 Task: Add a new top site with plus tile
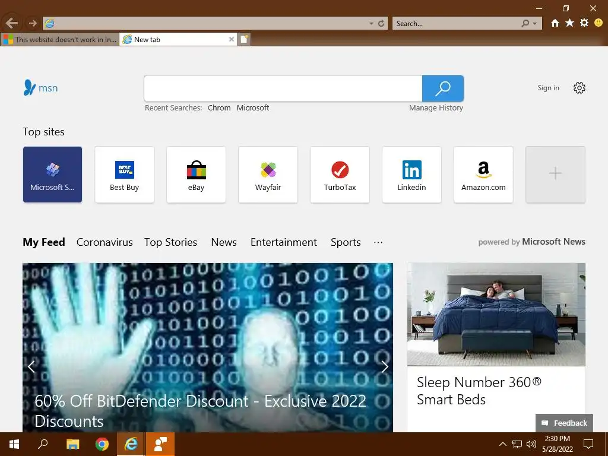click(x=555, y=175)
